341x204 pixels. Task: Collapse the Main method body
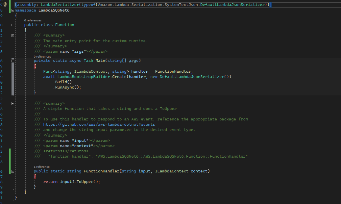12,61
